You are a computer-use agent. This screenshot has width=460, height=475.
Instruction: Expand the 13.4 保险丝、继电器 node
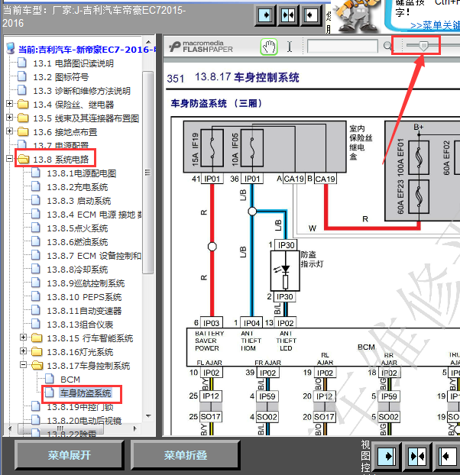(x=9, y=104)
